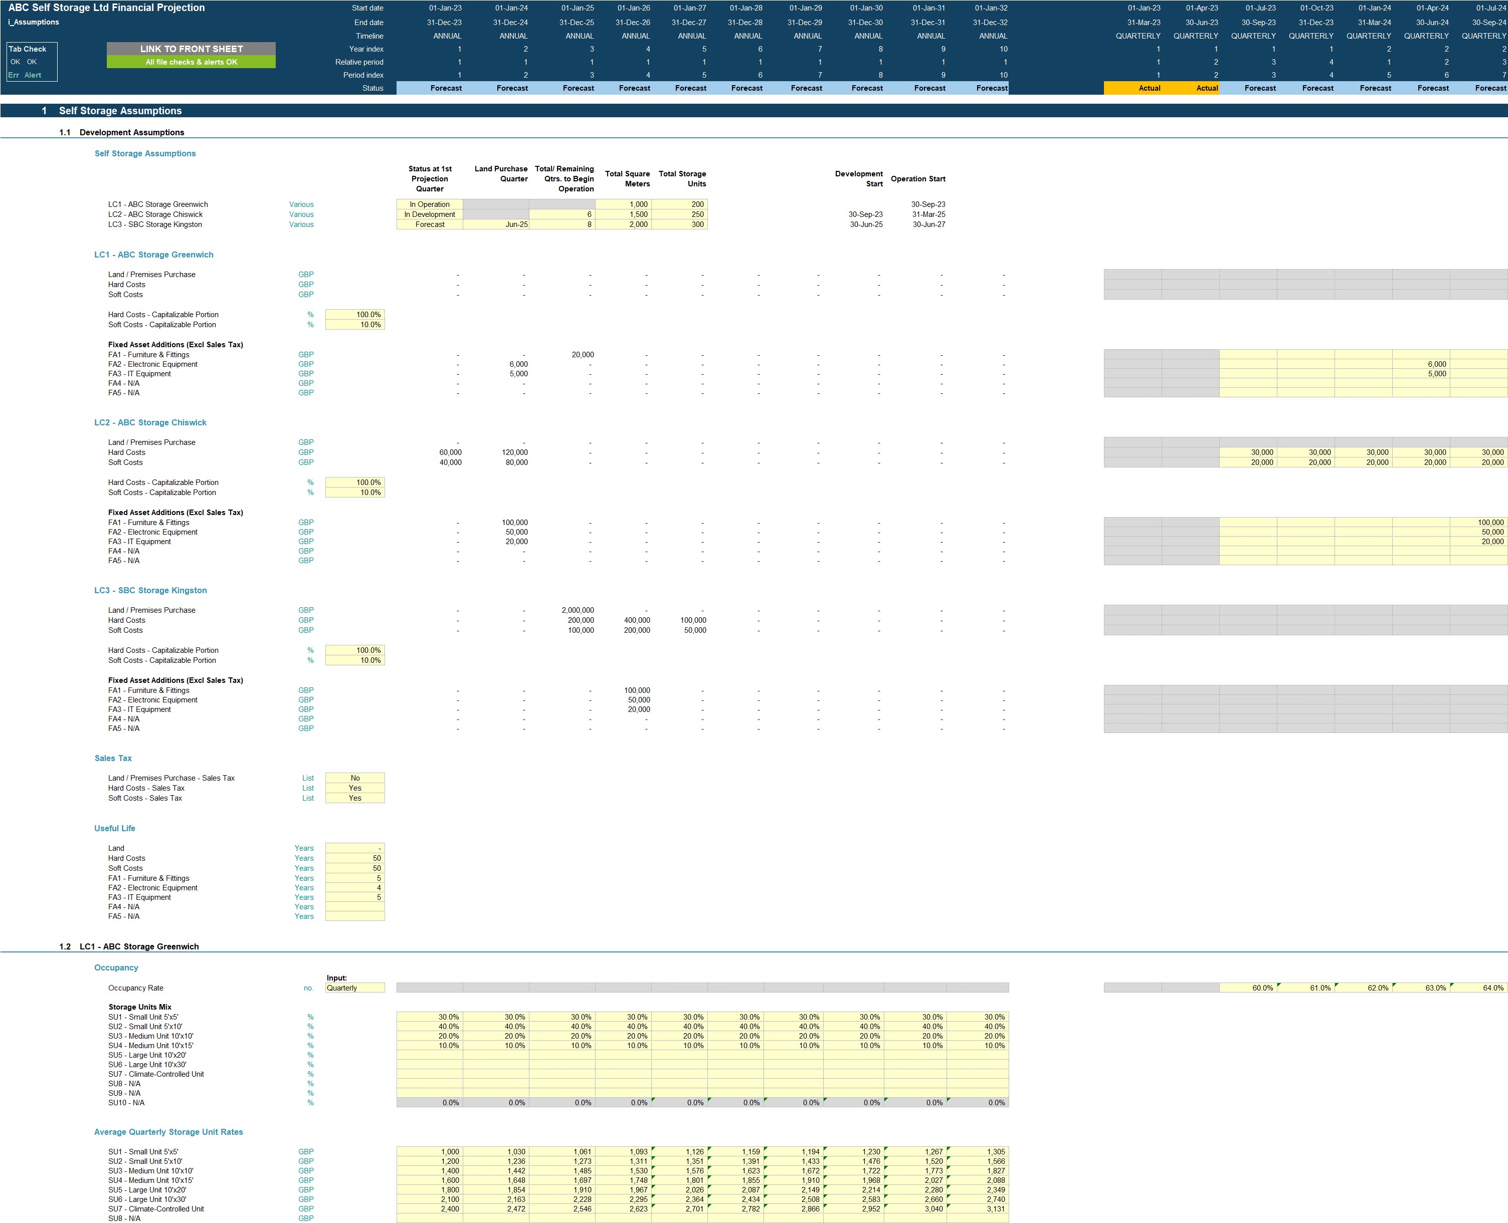The width and height of the screenshot is (1508, 1223).
Task: Click SU1 Small Unit 5'x5' rate 1,000 cell
Action: pos(429,1152)
